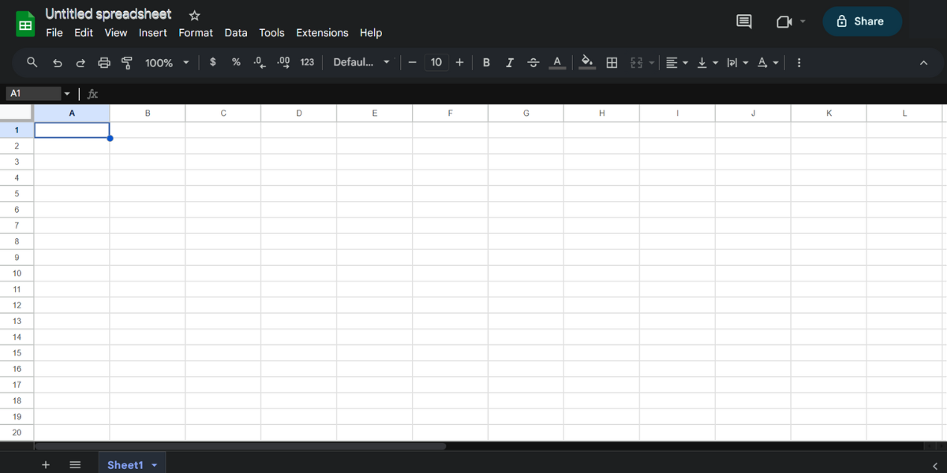
Task: Click the increase decimal places icon
Action: (x=283, y=62)
